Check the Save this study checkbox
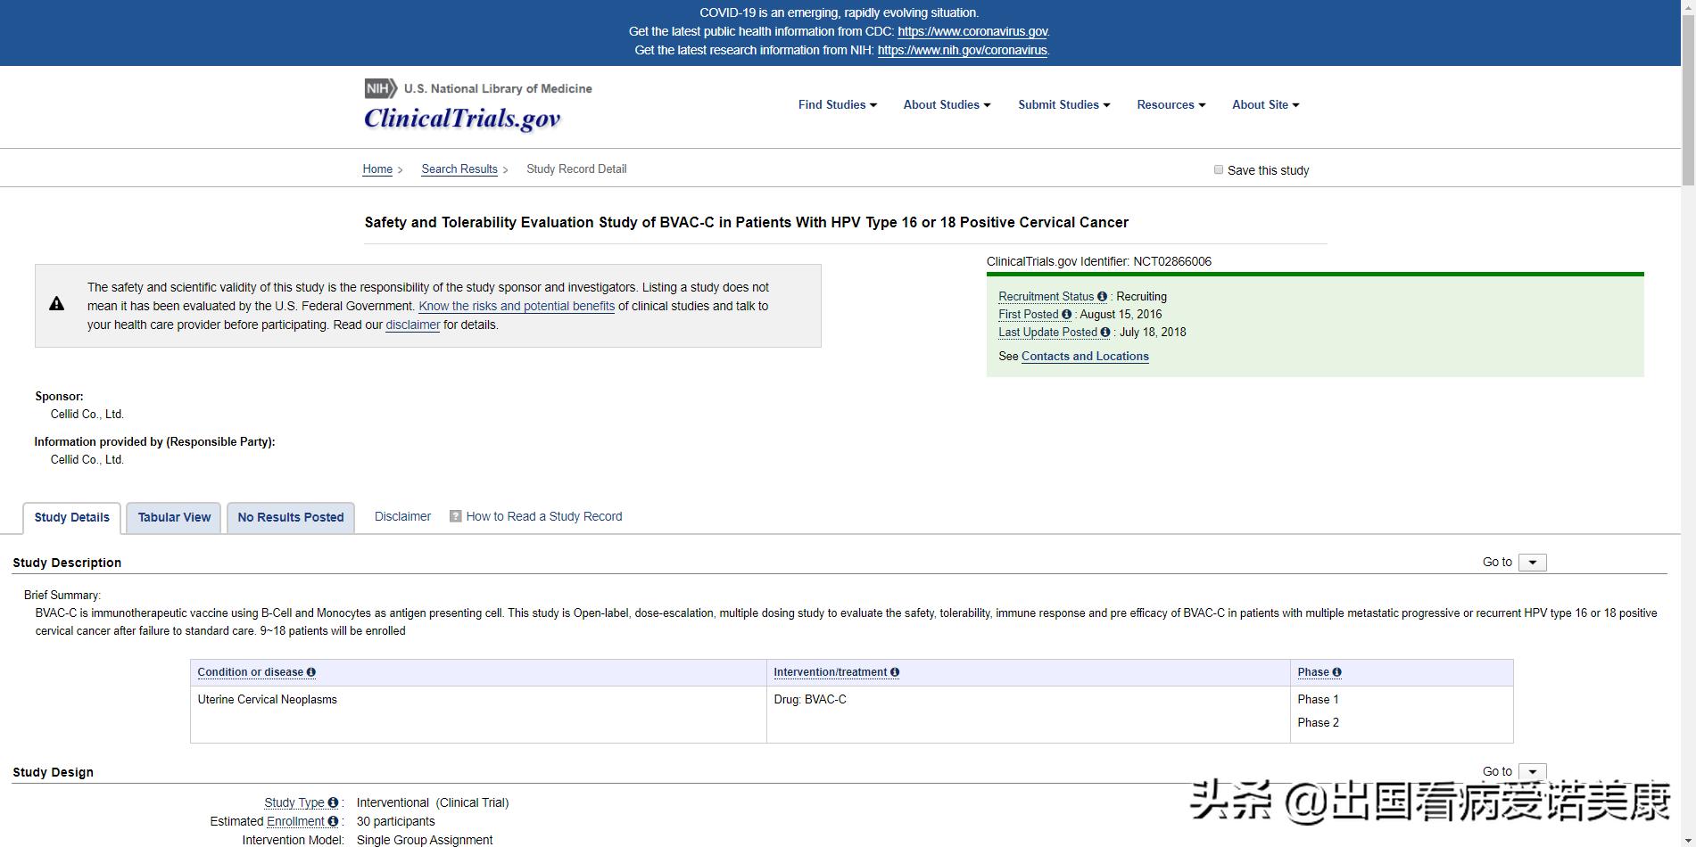Screen dimensions: 1696x847 (x=1219, y=169)
